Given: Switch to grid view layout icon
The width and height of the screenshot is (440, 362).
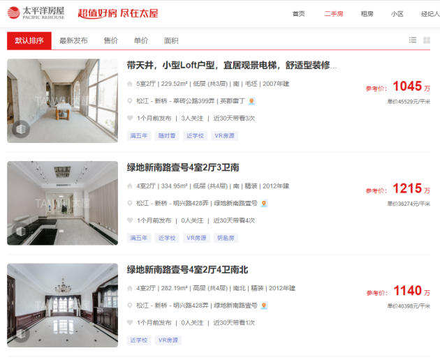Looking at the screenshot, I should coord(427,40).
